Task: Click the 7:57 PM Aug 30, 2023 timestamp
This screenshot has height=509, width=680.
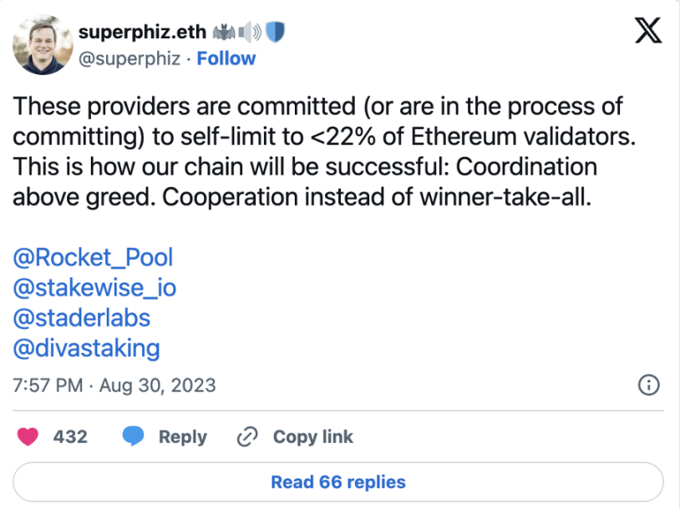Action: (x=114, y=386)
